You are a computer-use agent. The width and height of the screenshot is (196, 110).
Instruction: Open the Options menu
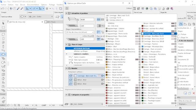[x=44, y=5]
